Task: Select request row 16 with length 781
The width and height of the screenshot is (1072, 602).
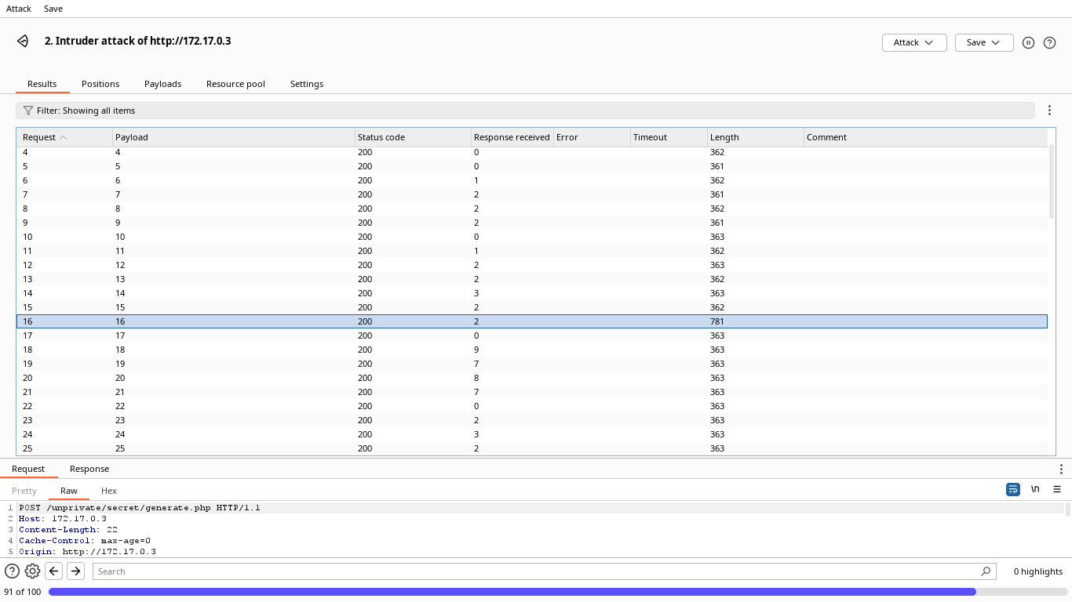Action: tap(532, 321)
